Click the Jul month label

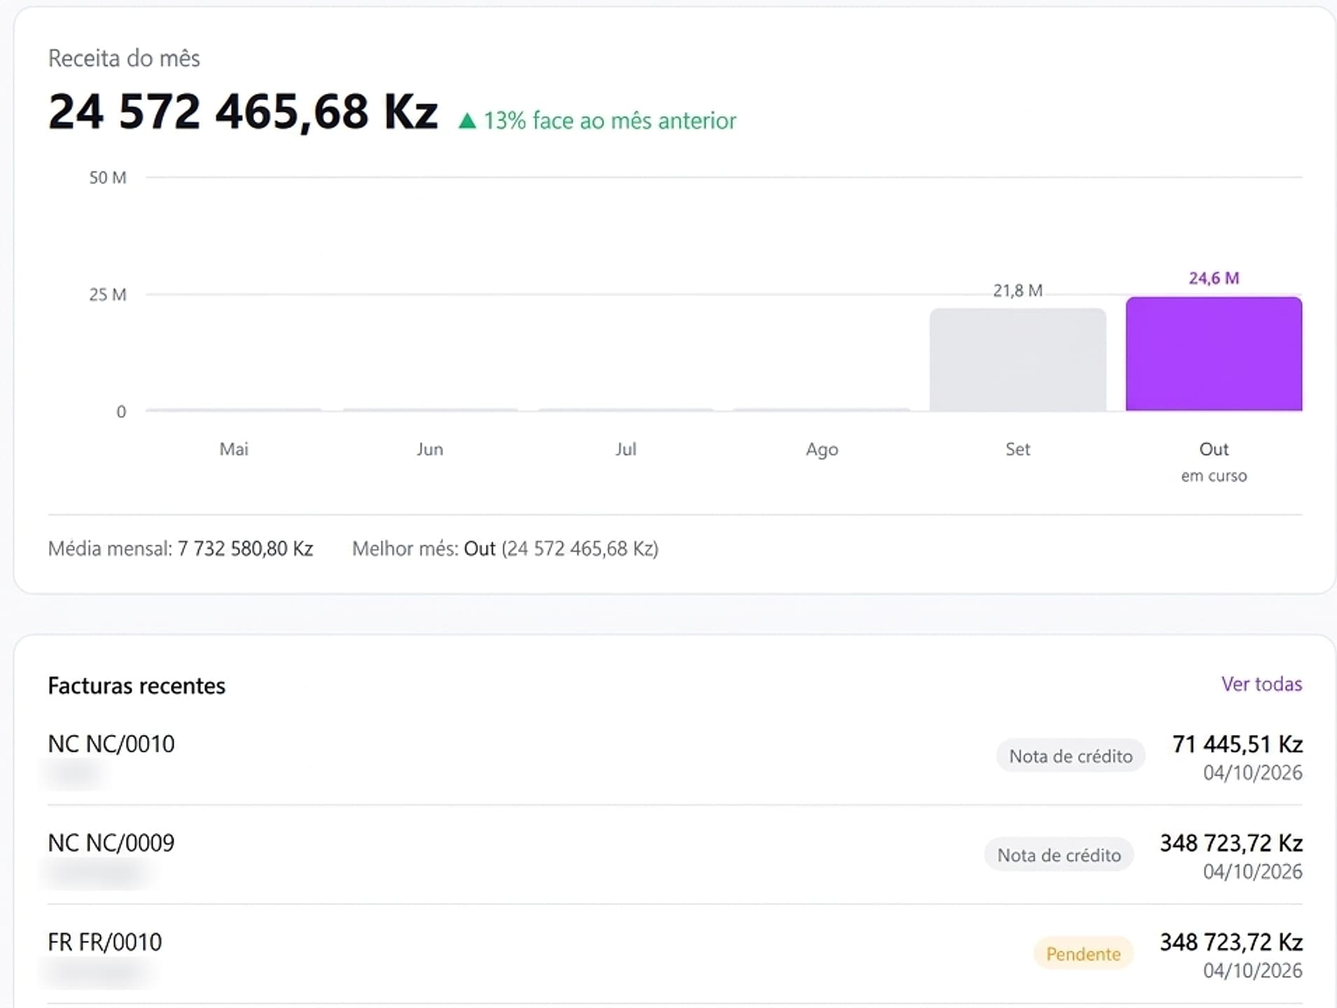click(626, 449)
